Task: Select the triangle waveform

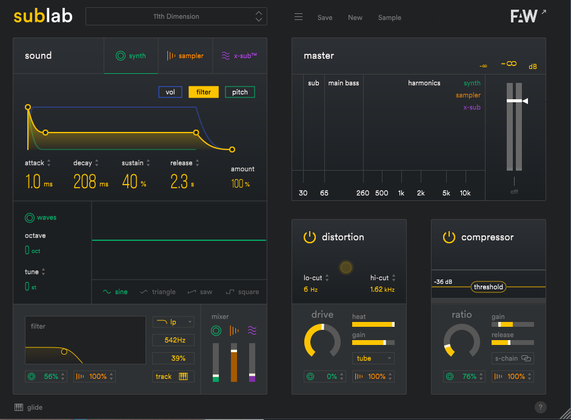Action: [158, 292]
